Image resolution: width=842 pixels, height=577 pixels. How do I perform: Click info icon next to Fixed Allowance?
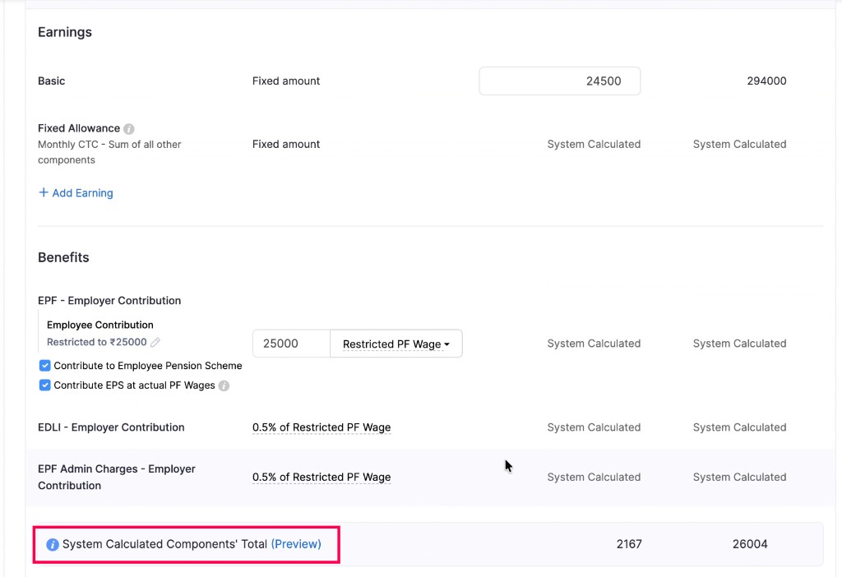[x=129, y=129]
